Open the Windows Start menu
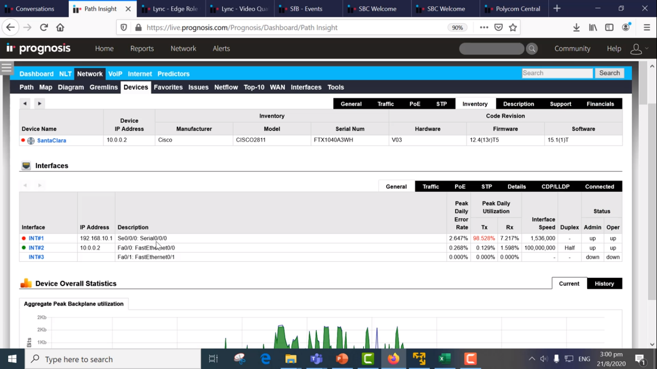Image resolution: width=657 pixels, height=369 pixels. click(12, 359)
